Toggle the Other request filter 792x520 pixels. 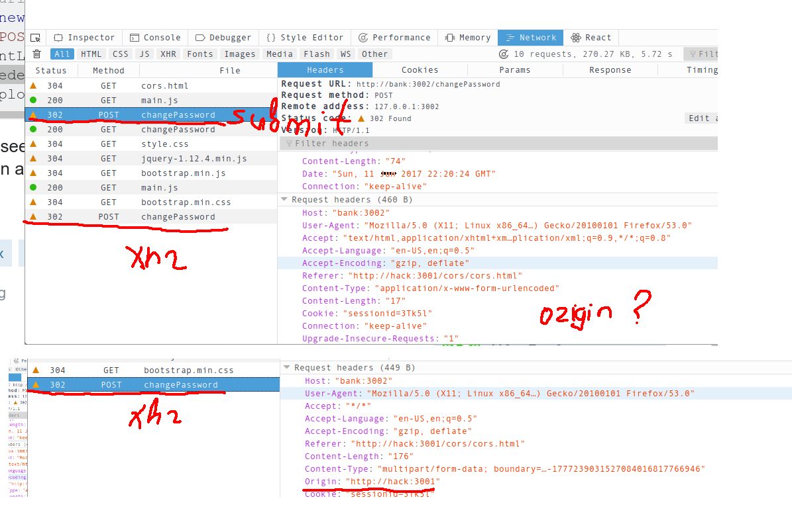point(374,54)
